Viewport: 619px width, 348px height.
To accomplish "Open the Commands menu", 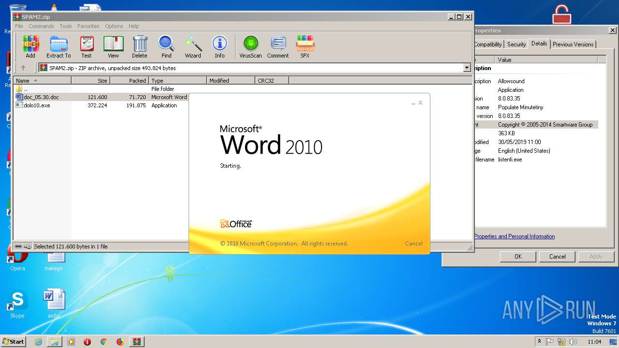I will (41, 26).
